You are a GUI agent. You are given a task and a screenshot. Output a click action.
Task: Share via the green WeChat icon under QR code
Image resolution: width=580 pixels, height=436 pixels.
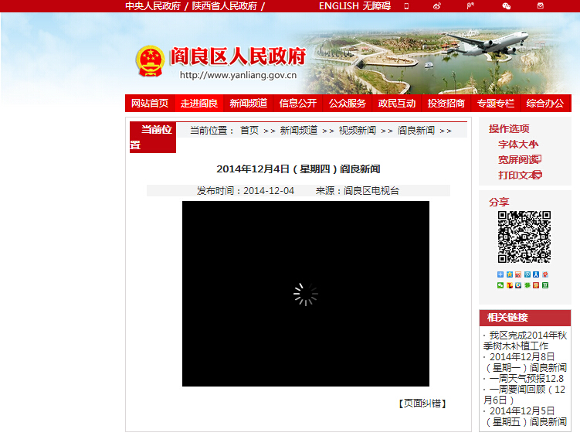(x=500, y=286)
